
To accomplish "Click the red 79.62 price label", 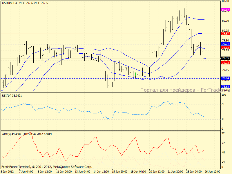I will [225, 48].
